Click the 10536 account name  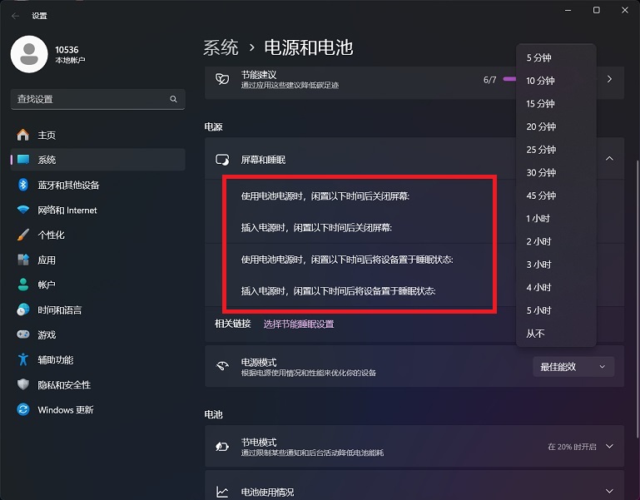[x=67, y=50]
